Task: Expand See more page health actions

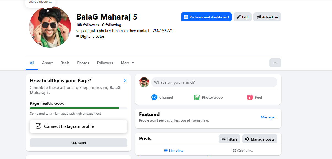Action: pyautogui.click(x=79, y=143)
